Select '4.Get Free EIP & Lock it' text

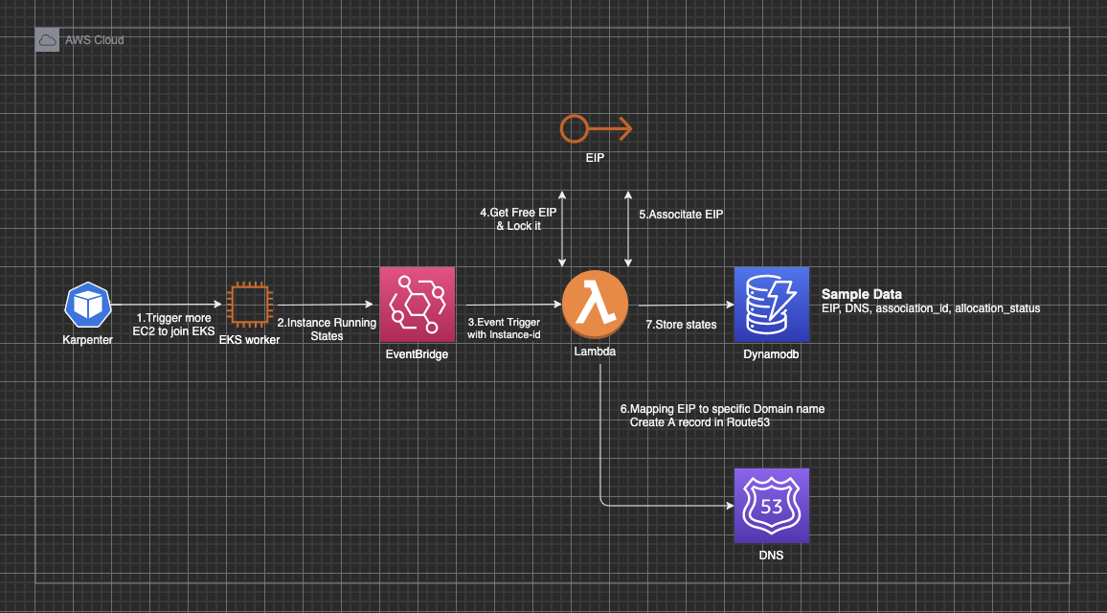pos(518,219)
